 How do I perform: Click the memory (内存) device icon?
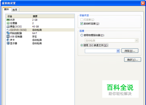[x=8, y=20]
